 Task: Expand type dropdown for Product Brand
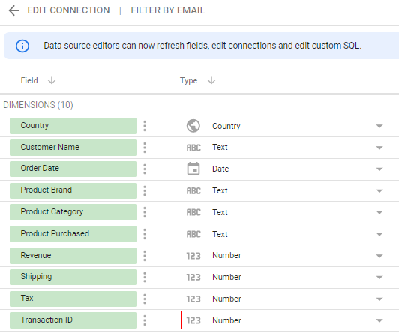(379, 191)
